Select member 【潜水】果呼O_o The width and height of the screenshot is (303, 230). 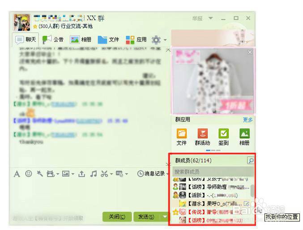click(x=211, y=204)
